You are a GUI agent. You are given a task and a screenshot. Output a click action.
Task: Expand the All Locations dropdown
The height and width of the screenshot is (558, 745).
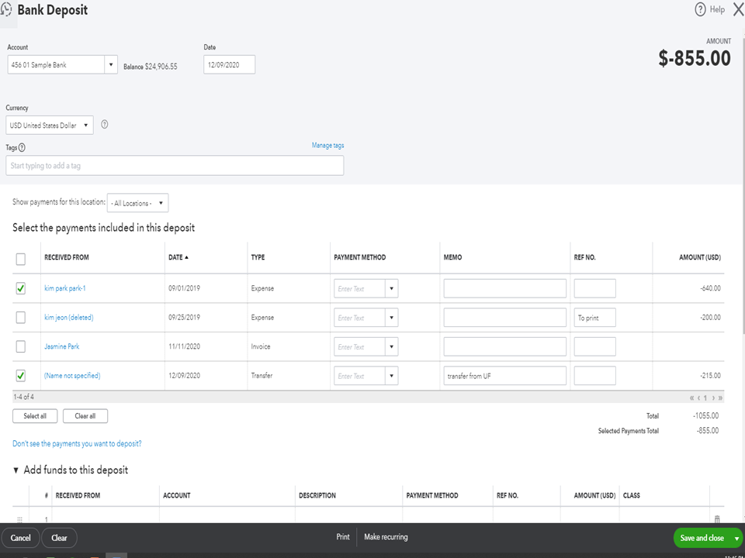coord(137,203)
